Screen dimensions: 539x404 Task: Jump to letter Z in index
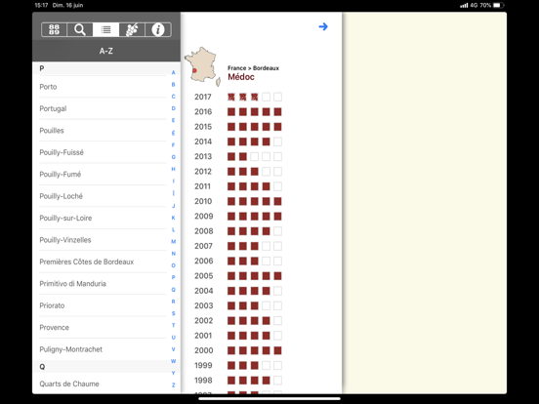point(174,384)
